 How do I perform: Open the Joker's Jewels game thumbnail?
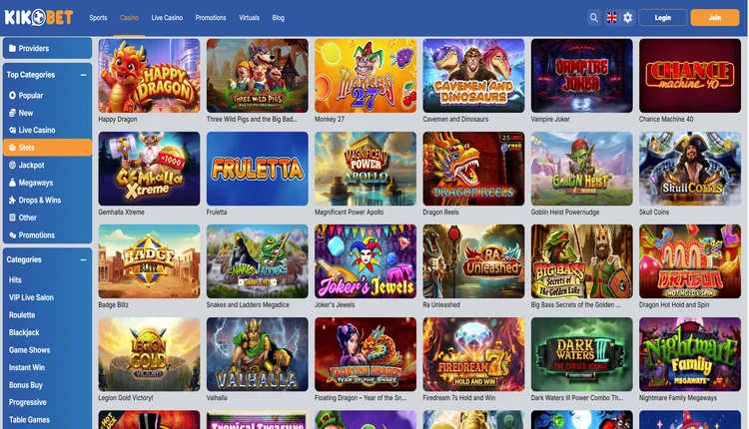(366, 261)
